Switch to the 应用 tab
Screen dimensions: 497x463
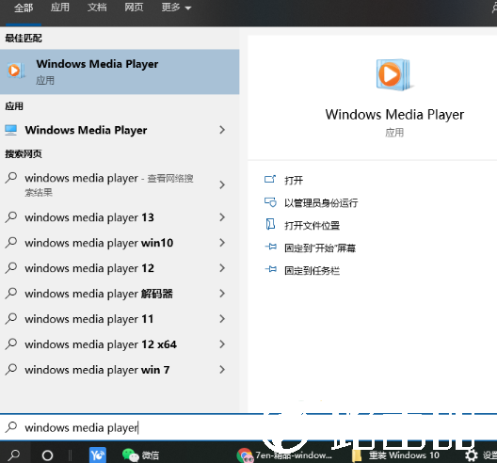click(x=60, y=7)
